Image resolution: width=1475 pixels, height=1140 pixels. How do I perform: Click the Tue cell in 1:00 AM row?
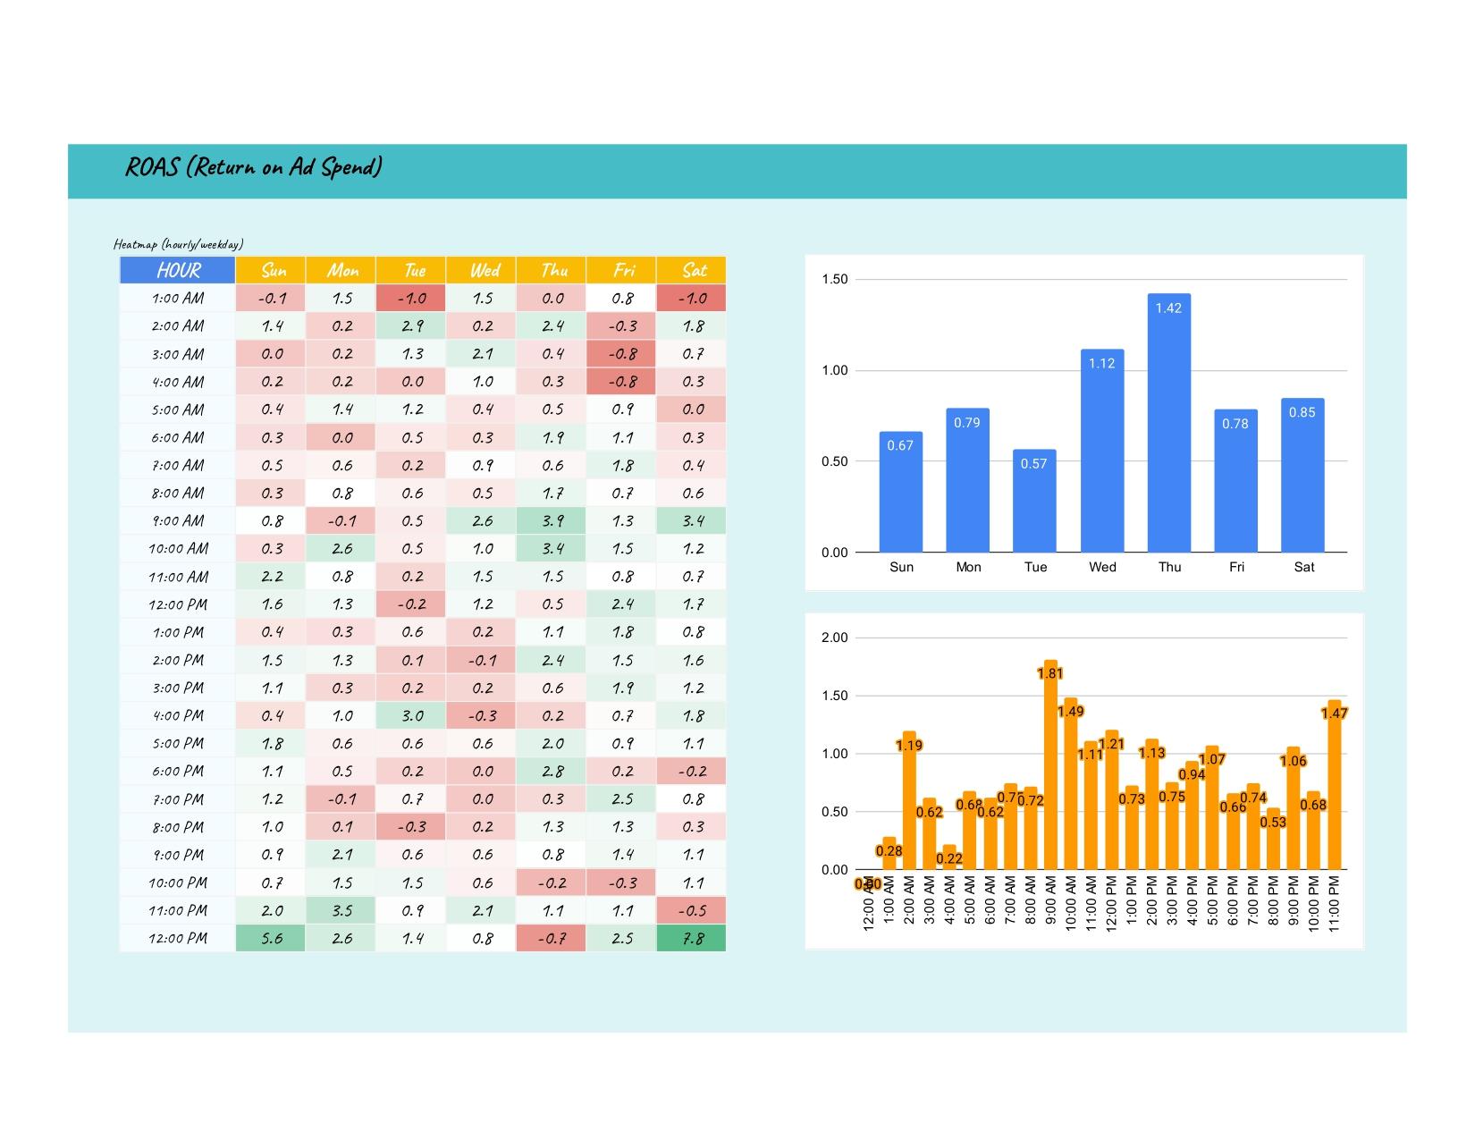[412, 298]
